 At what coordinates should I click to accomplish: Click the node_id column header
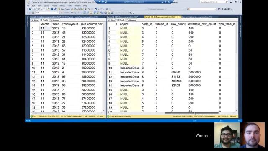click(x=147, y=24)
